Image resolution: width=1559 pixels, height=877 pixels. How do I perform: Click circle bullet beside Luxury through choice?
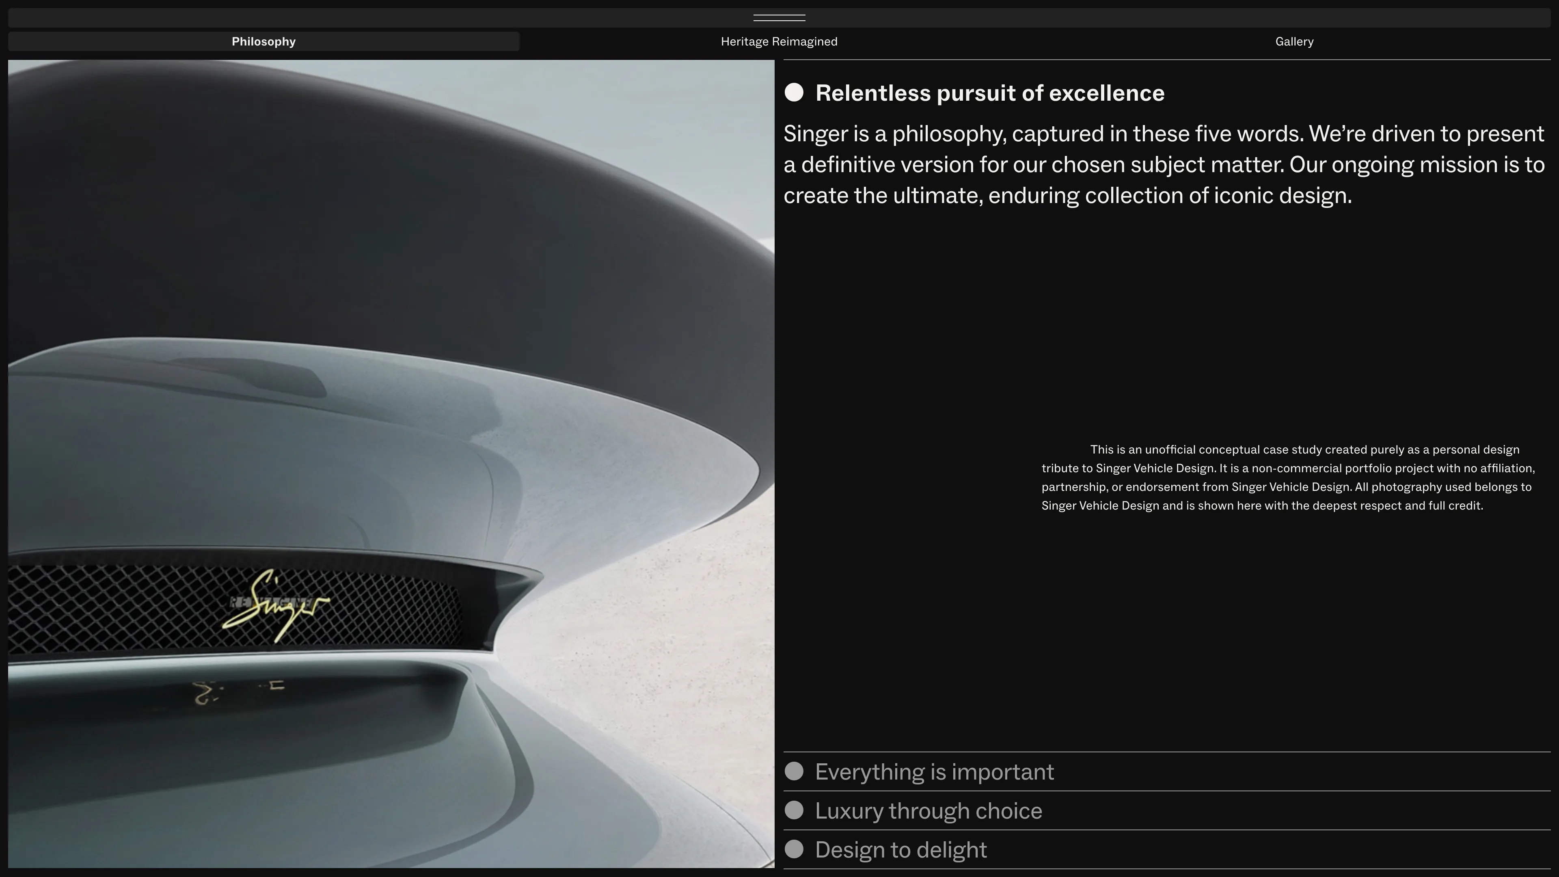point(794,810)
